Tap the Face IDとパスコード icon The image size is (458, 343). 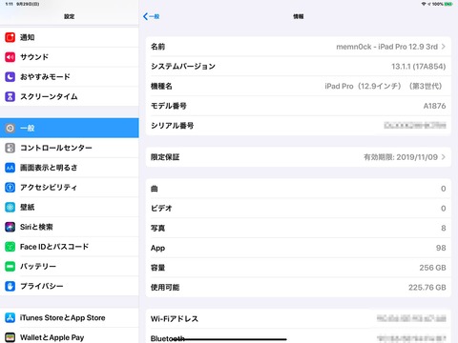(10, 247)
